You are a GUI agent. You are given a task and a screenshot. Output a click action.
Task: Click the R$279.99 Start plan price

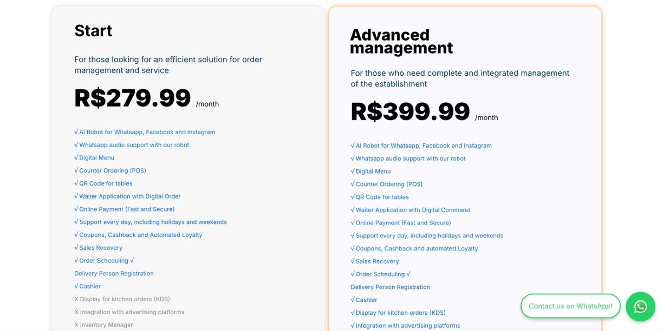pos(133,98)
